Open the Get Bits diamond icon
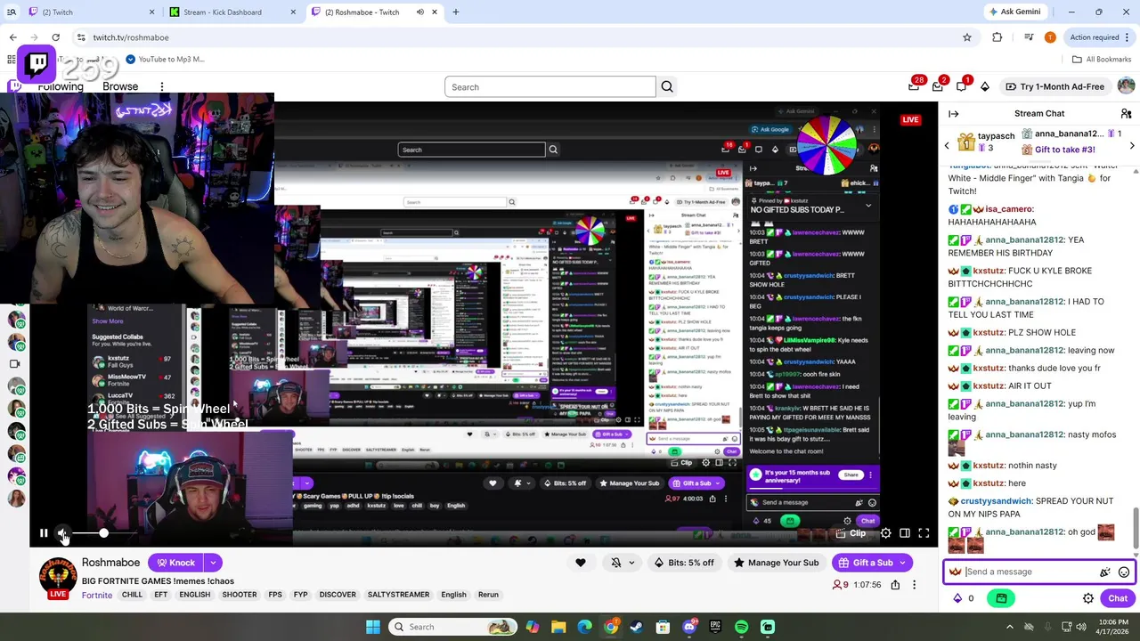Image resolution: width=1140 pixels, height=641 pixels. pos(985,86)
